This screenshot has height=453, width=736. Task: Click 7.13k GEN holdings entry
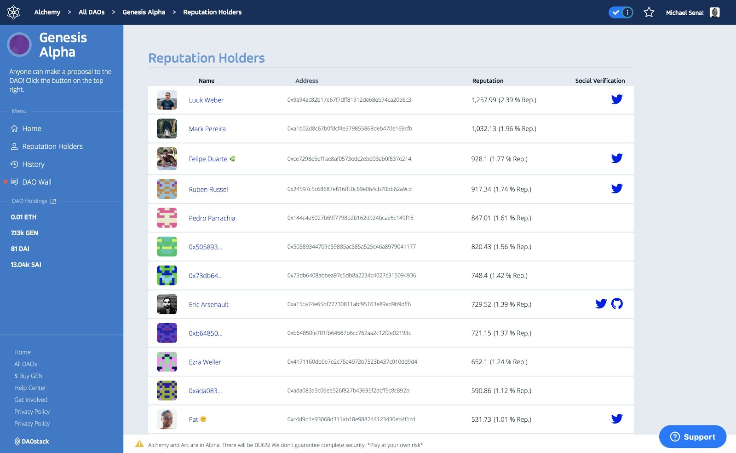pyautogui.click(x=24, y=233)
